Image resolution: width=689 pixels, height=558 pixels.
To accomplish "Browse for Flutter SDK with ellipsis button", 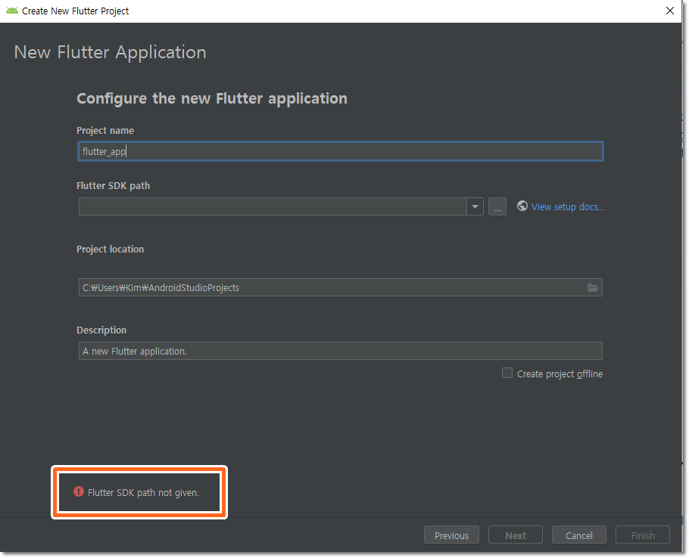I will tap(497, 206).
